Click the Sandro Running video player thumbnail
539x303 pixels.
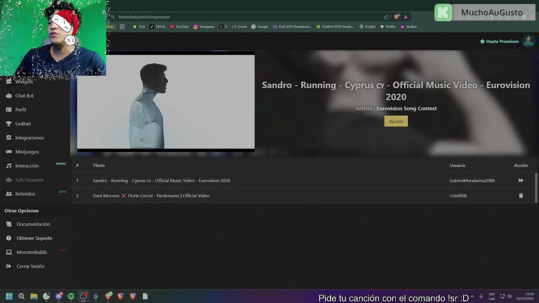pyautogui.click(x=165, y=102)
